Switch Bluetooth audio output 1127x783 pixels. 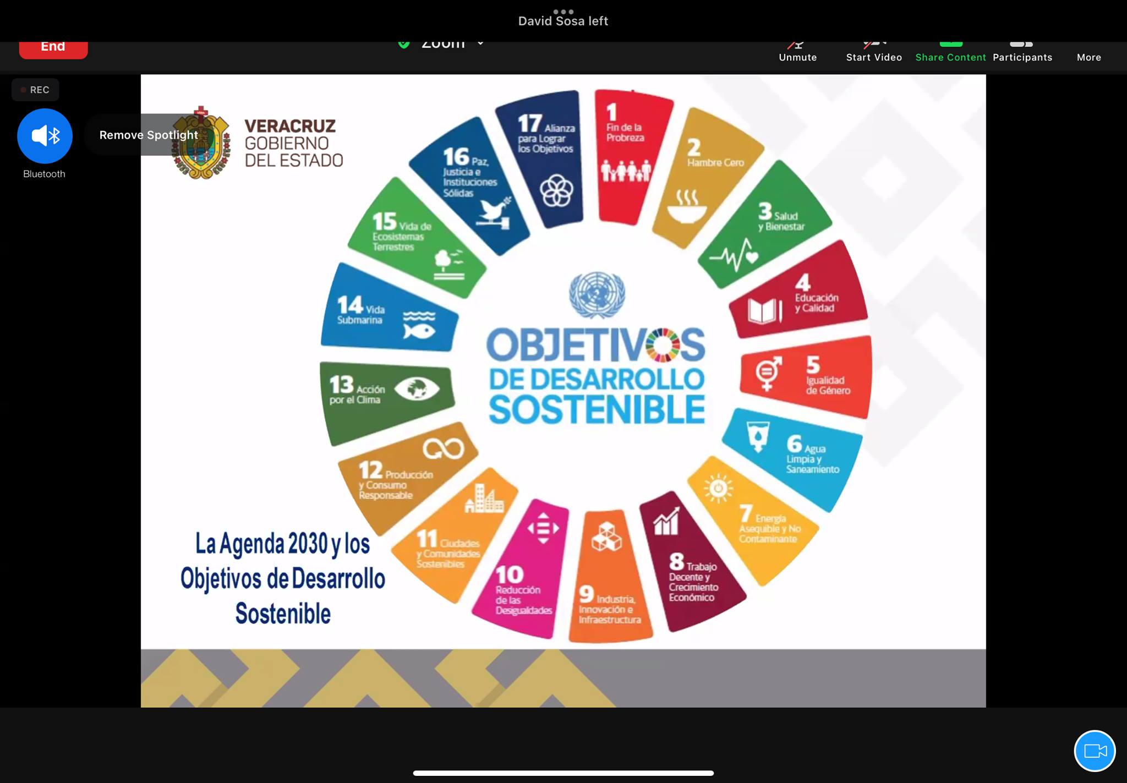(45, 136)
